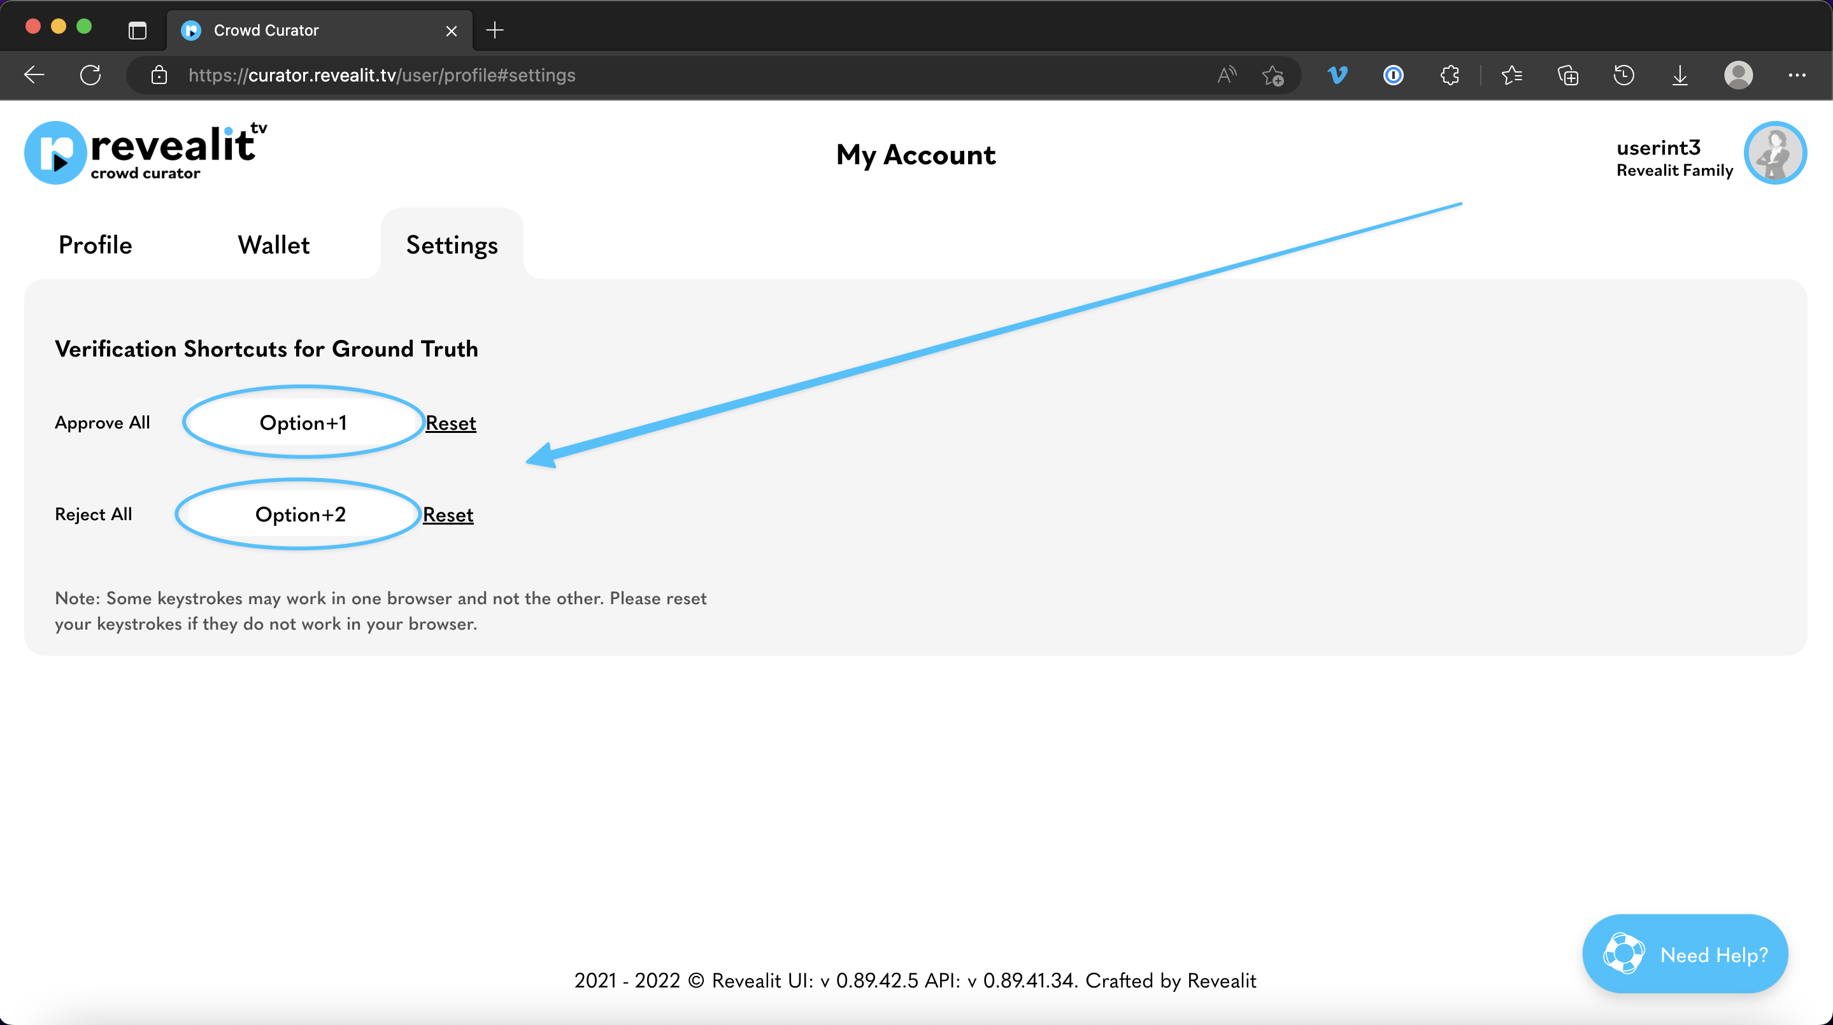Reset the Reject All shortcut

(x=448, y=514)
